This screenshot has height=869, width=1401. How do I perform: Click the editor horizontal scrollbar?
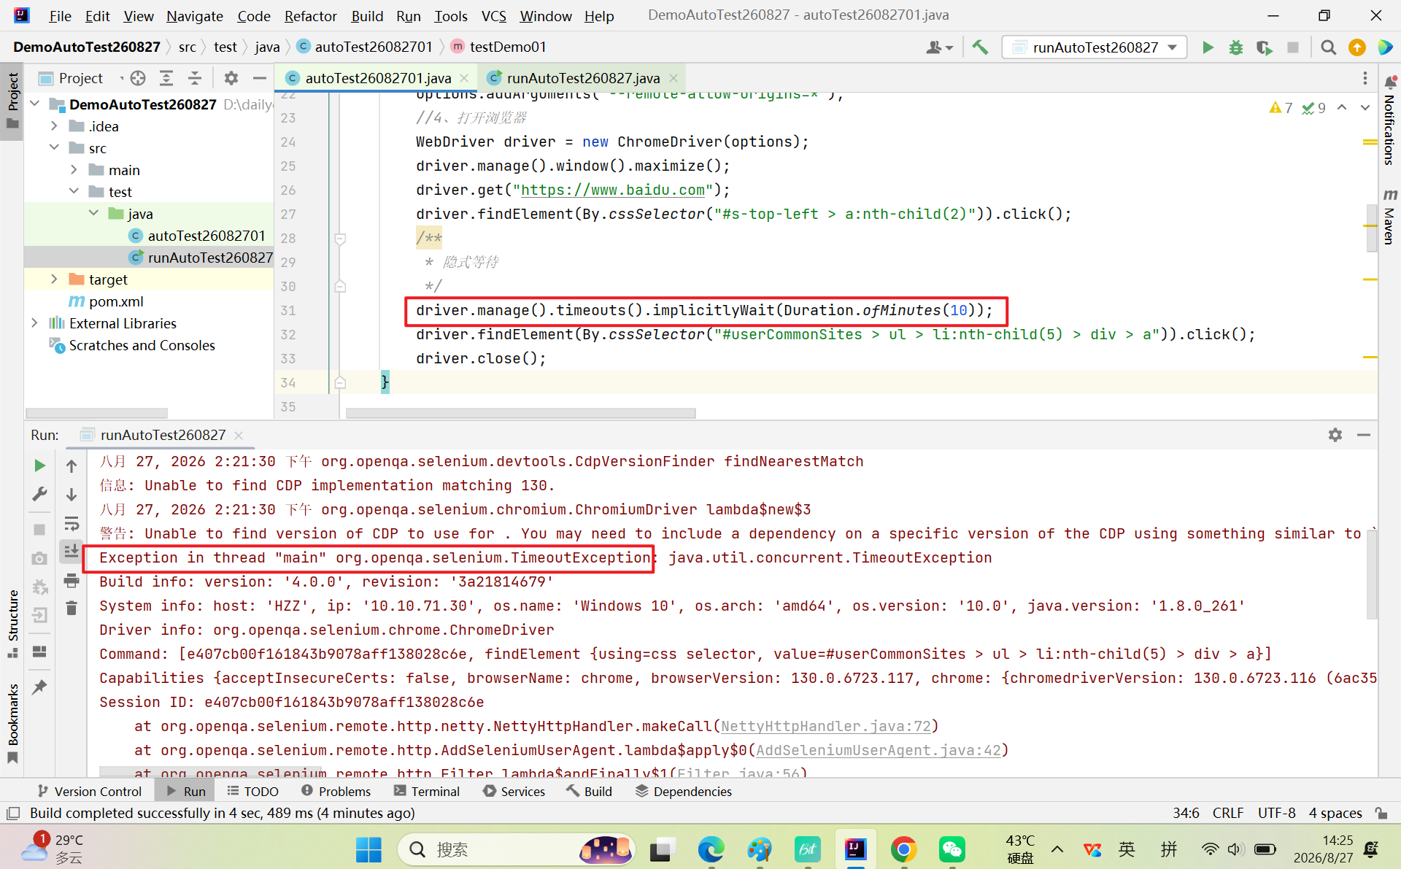point(520,413)
